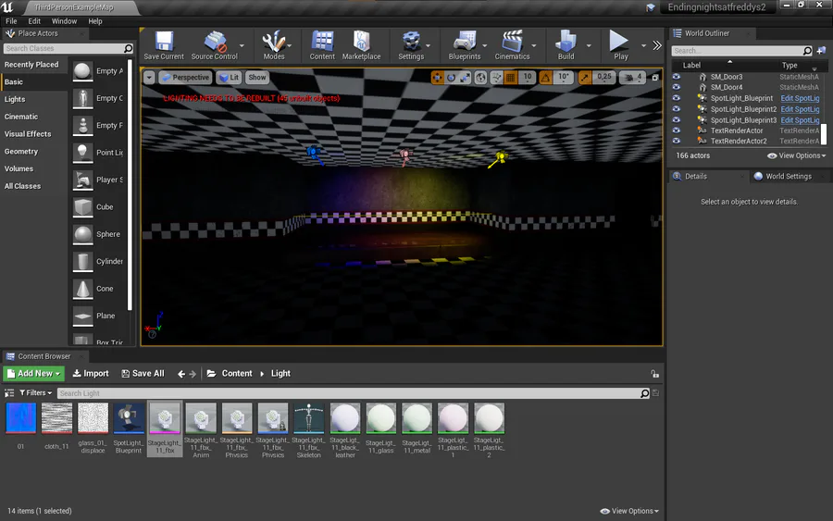Navigate back in Content Browser history
The height and width of the screenshot is (521, 833).
(181, 374)
